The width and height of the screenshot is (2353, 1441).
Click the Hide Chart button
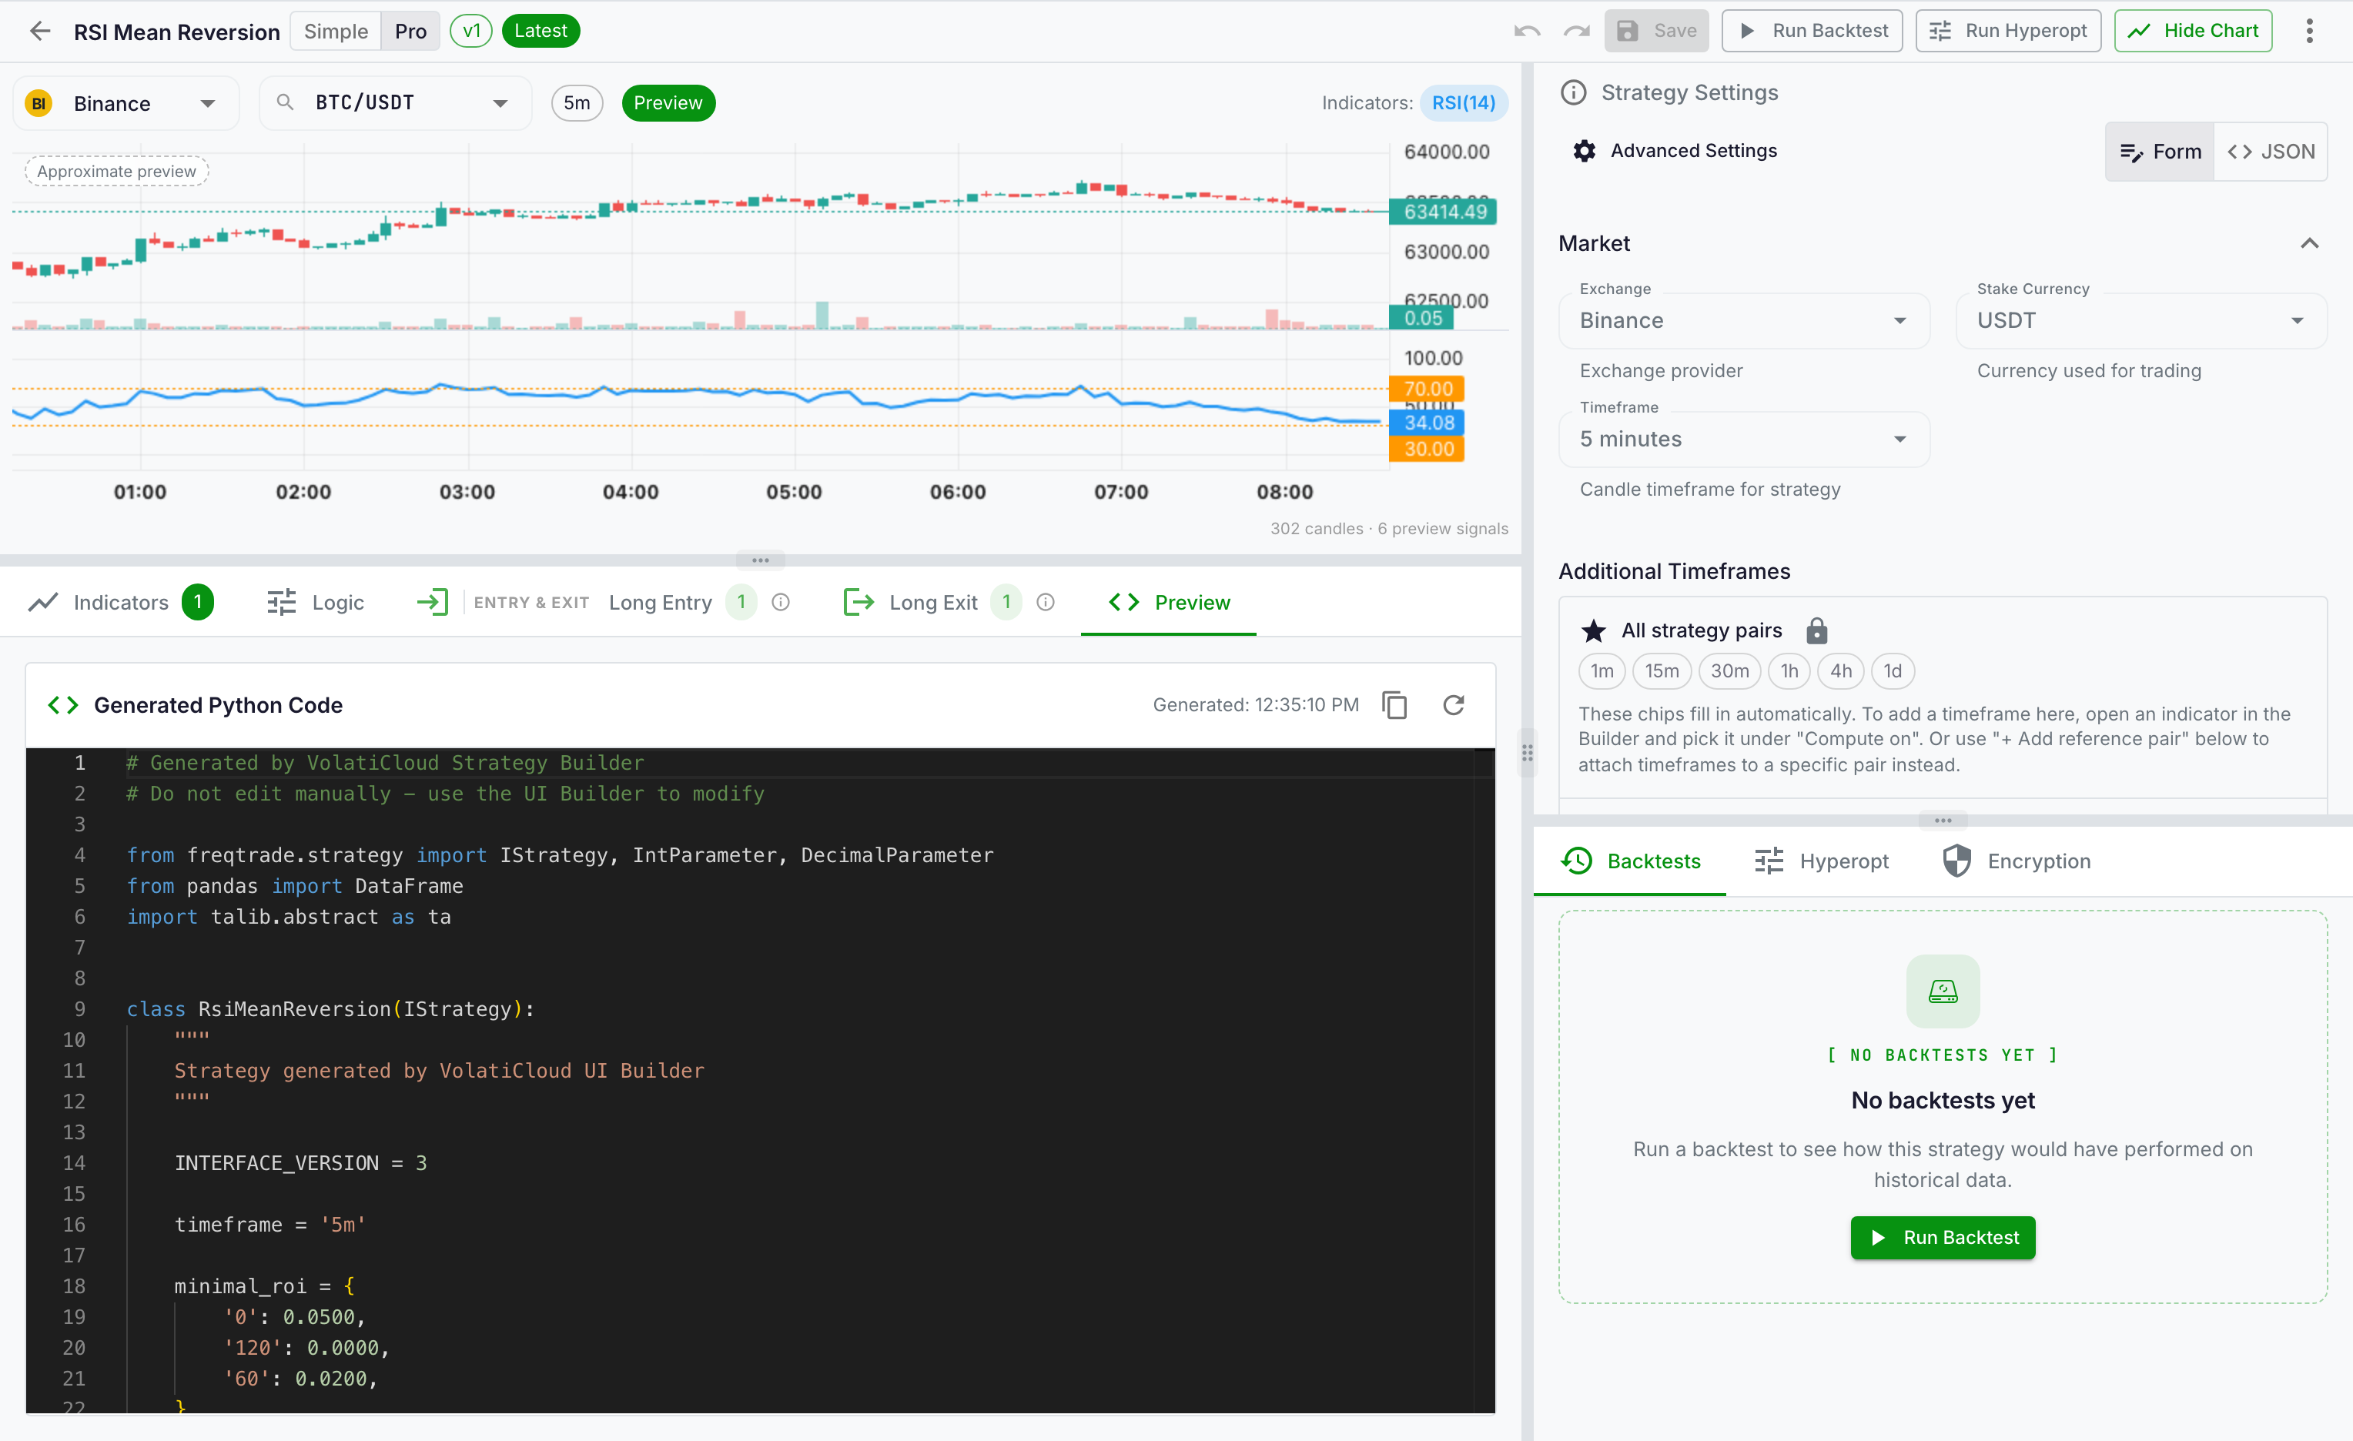(2193, 31)
